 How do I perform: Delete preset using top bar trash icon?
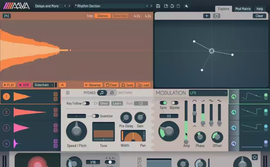(x=179, y=6)
